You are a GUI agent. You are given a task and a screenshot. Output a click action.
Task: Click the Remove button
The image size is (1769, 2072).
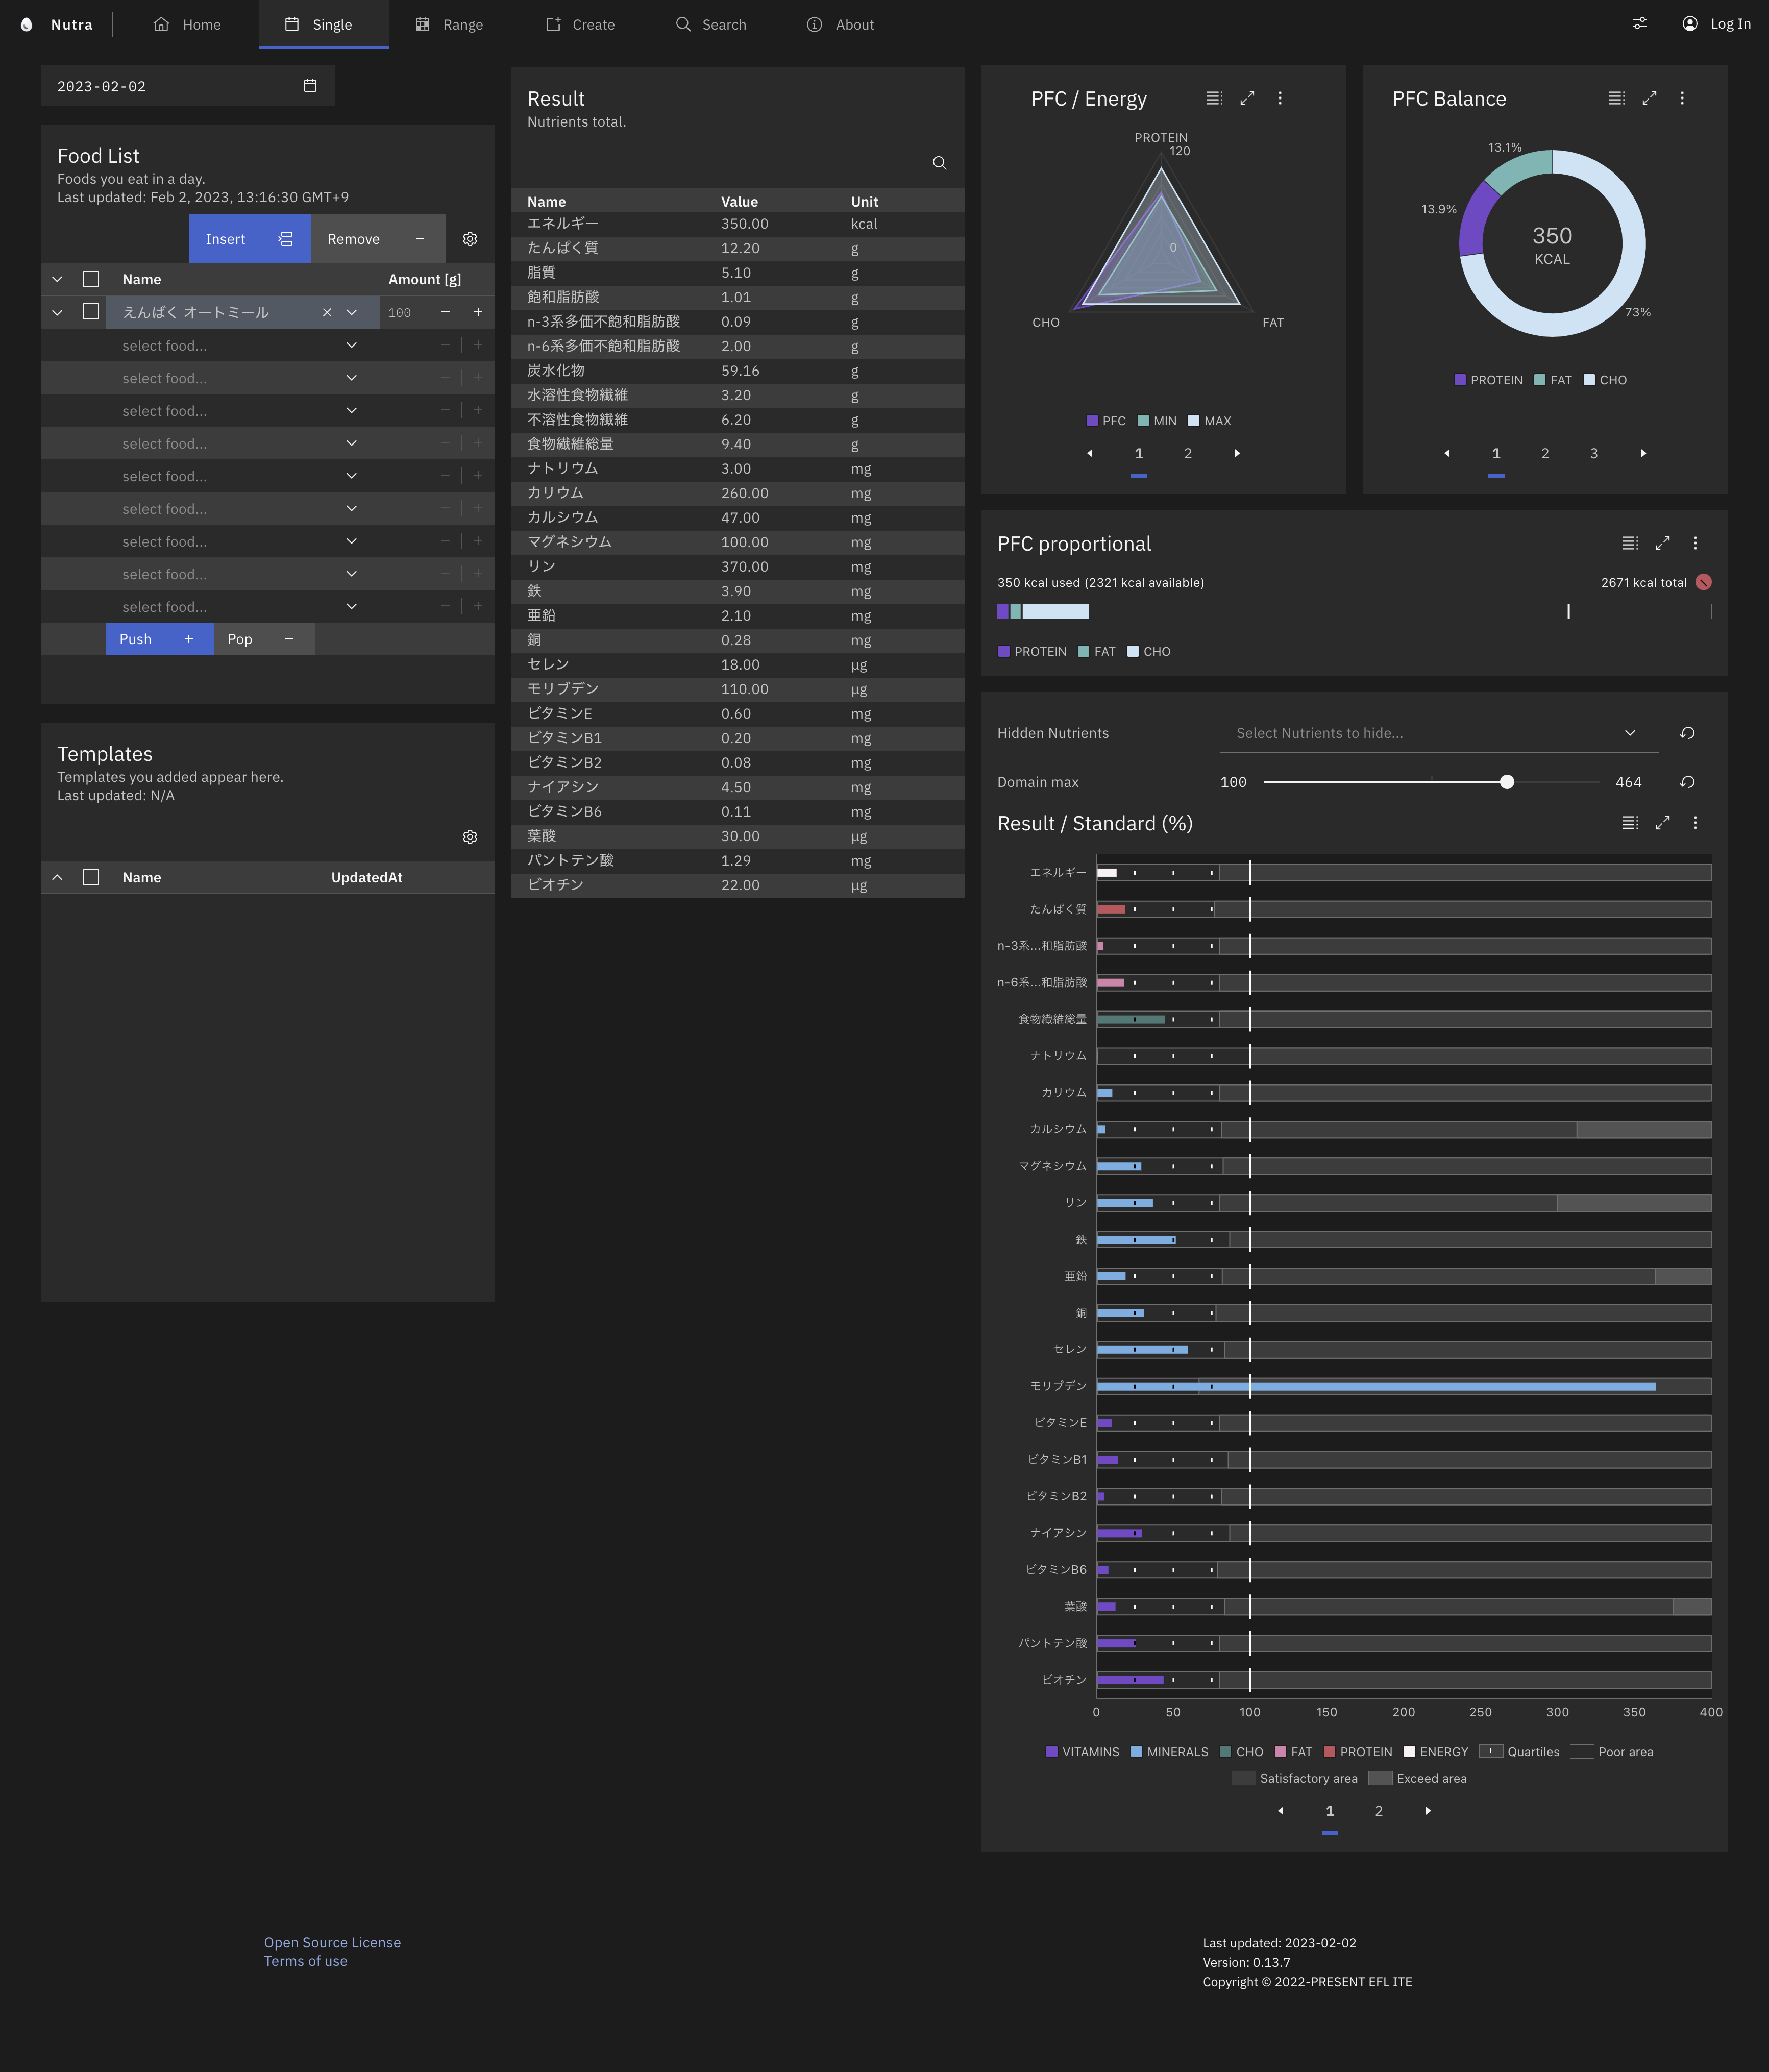click(x=377, y=239)
